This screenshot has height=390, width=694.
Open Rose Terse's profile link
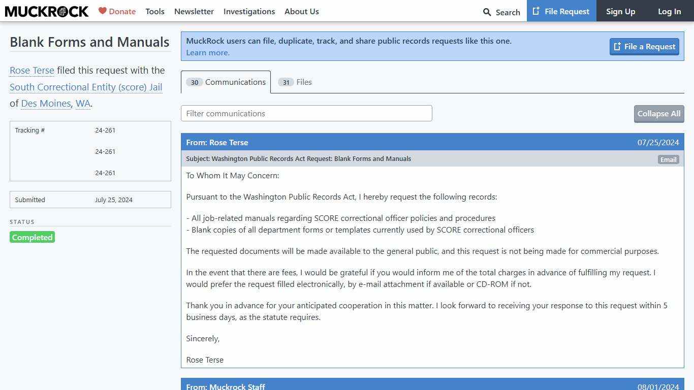pyautogui.click(x=32, y=71)
